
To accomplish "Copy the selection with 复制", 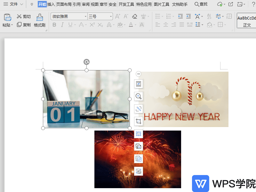I will pos(24,25).
